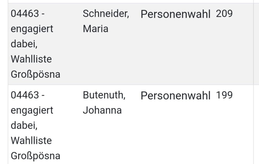Screen dimensions: 259x164
Task: Click word engagiert in Butenuth row
Action: [x=32, y=110]
